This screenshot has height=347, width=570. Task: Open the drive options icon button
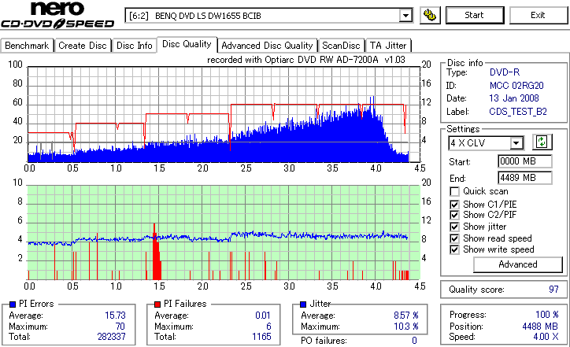coord(430,15)
